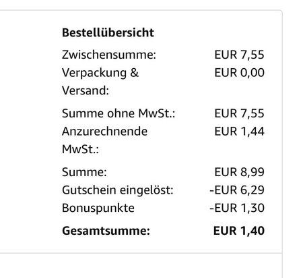
Task: Click the Bestellübersicht heading
Action: coord(108,32)
